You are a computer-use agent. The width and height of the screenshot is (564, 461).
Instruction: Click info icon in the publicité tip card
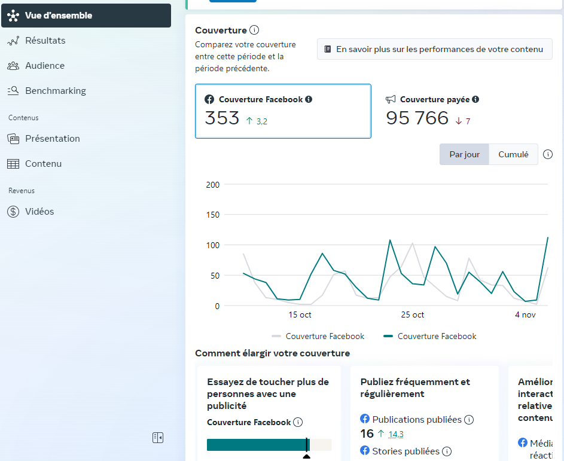pyautogui.click(x=298, y=422)
